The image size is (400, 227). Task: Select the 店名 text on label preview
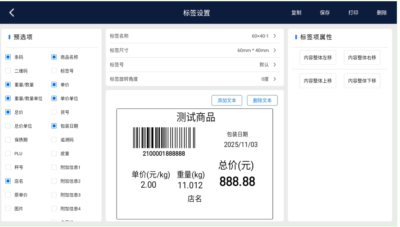click(x=194, y=199)
